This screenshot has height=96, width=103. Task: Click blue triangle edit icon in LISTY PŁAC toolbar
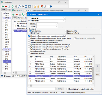pyautogui.click(x=9, y=7)
